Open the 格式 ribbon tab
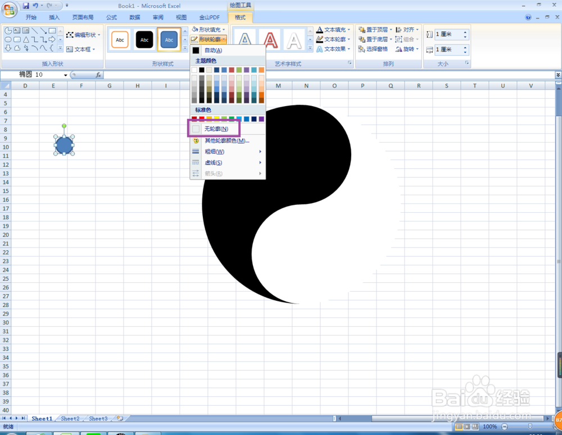This screenshot has height=435, width=562. pos(240,17)
